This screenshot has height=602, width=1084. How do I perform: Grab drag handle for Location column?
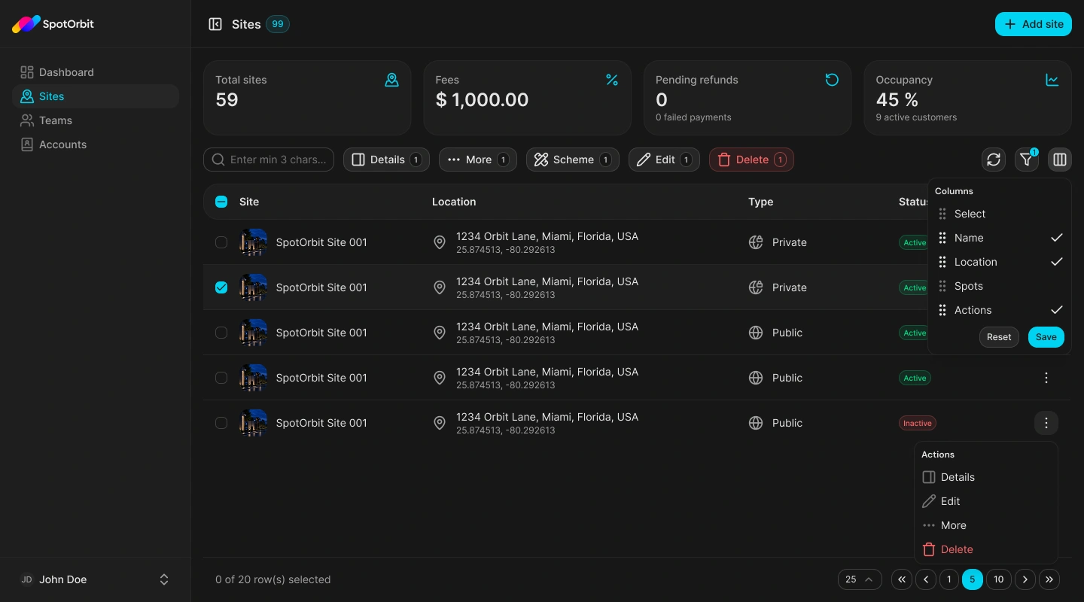pyautogui.click(x=942, y=262)
